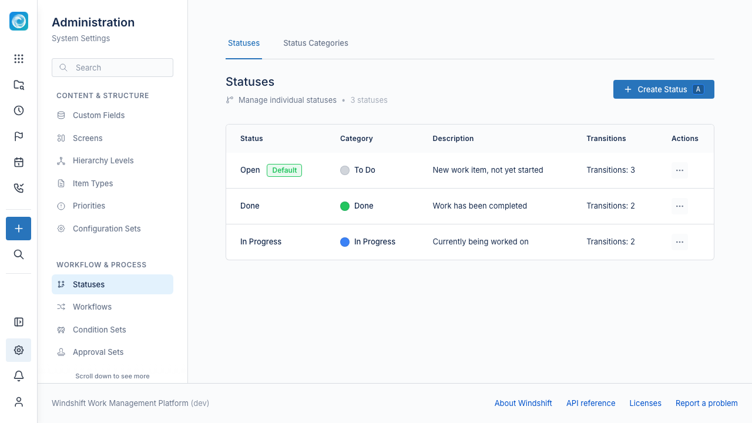The height and width of the screenshot is (423, 752).
Task: Click 'Transitions: 2' in the Done row
Action: (610, 206)
